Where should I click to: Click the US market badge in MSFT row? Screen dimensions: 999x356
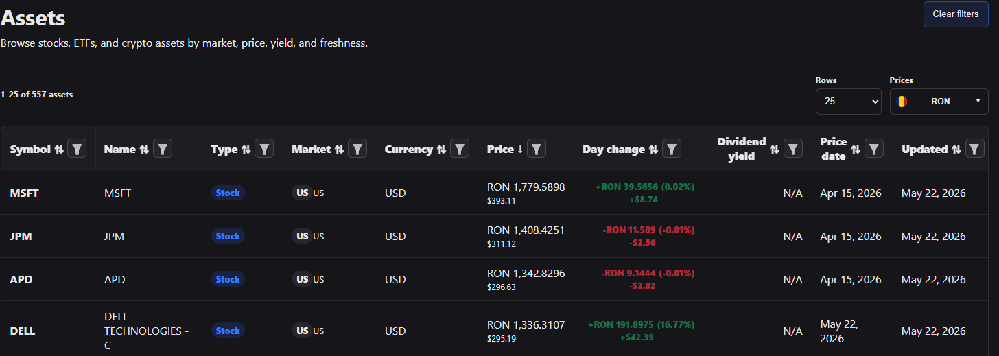[302, 193]
